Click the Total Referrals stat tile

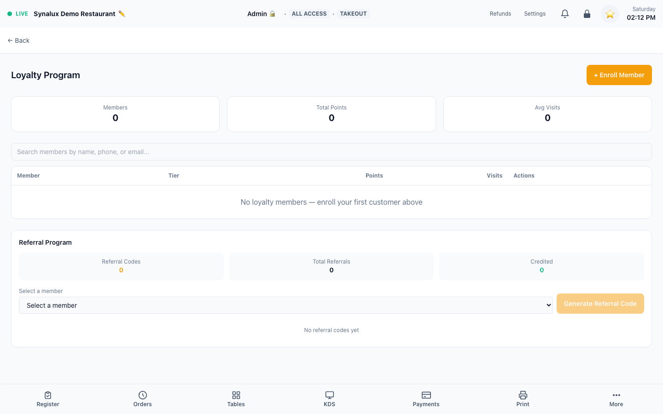pyautogui.click(x=331, y=266)
